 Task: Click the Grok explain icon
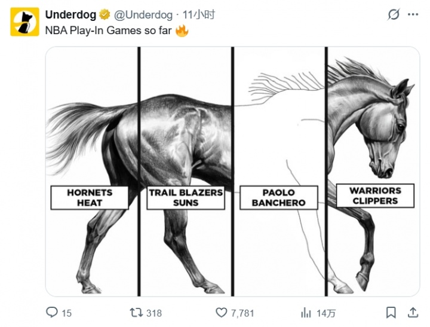394,15
